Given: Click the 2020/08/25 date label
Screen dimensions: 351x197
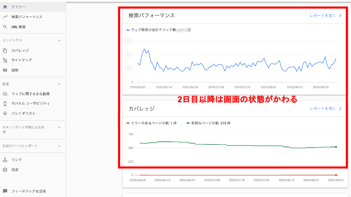Looking at the screenshot, I should click(321, 87).
